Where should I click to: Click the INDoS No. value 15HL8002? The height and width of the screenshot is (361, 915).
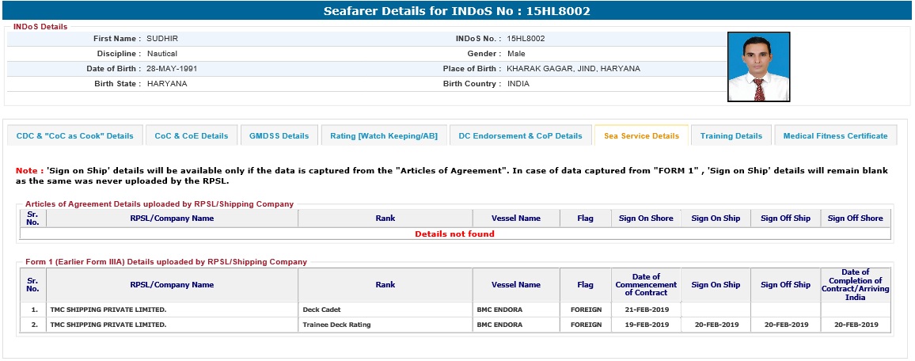[x=526, y=39]
